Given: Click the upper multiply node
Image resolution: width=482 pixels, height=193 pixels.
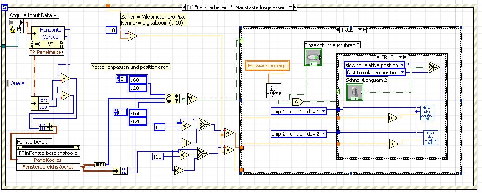Looking at the screenshot, I should [x=229, y=133].
